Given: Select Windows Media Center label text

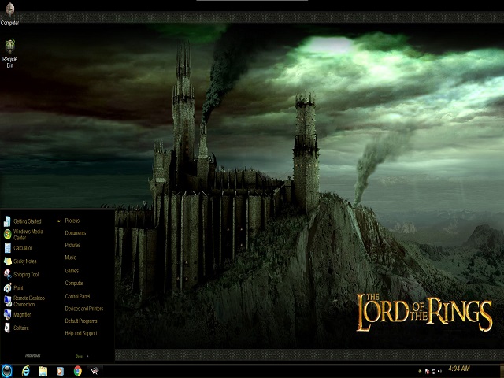Looking at the screenshot, I should point(28,235).
